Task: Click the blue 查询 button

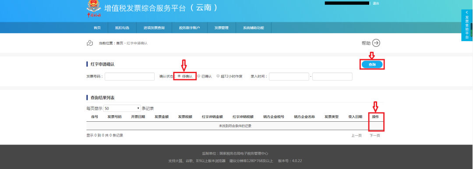Action: coord(372,65)
